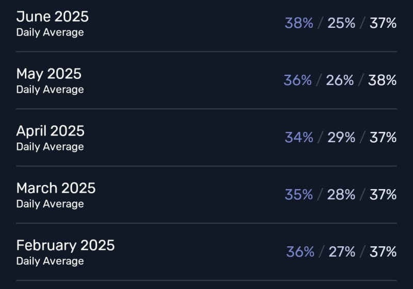Select the March 2025 entry
This screenshot has height=289, width=413.
[x=206, y=195]
